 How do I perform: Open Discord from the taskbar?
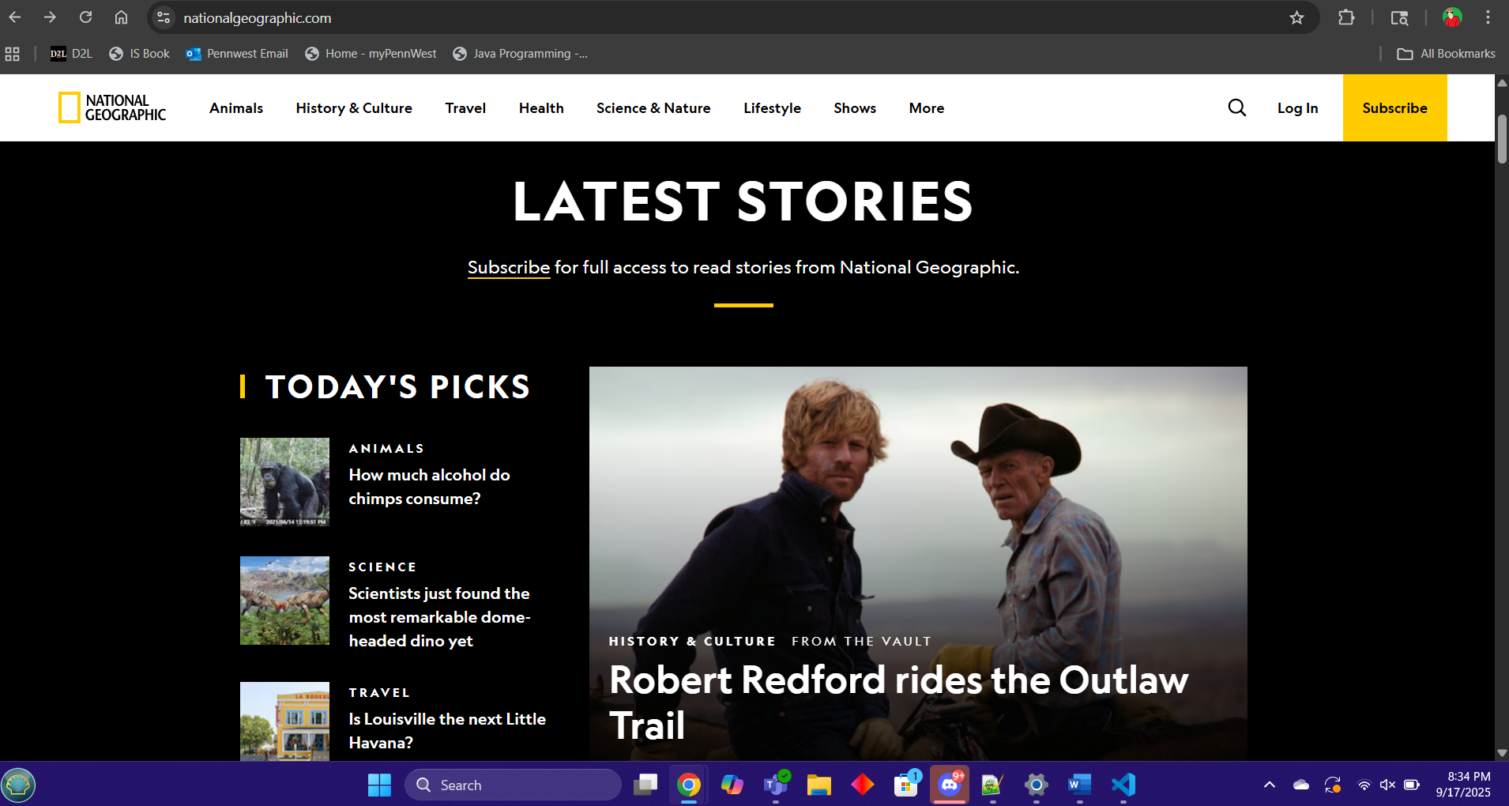click(950, 785)
